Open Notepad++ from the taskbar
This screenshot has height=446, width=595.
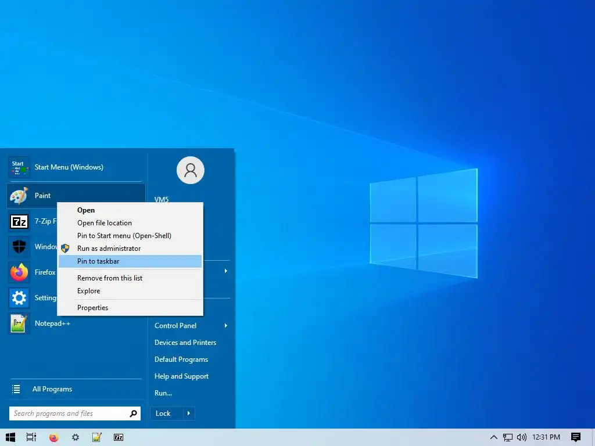pyautogui.click(x=97, y=437)
